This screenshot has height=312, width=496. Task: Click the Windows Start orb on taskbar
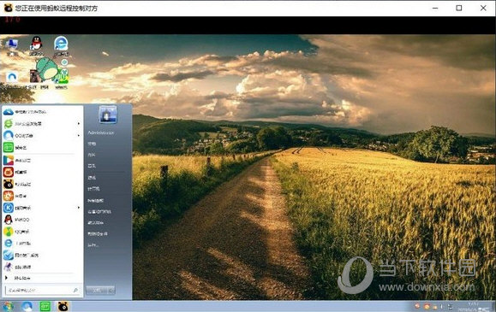[x=9, y=306]
